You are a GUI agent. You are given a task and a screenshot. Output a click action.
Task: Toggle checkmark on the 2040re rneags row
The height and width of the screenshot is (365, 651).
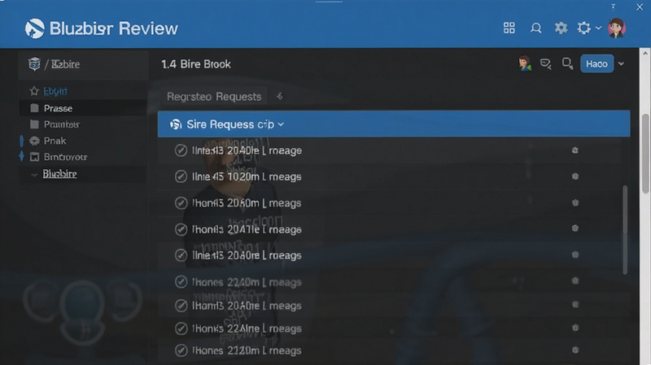(181, 255)
